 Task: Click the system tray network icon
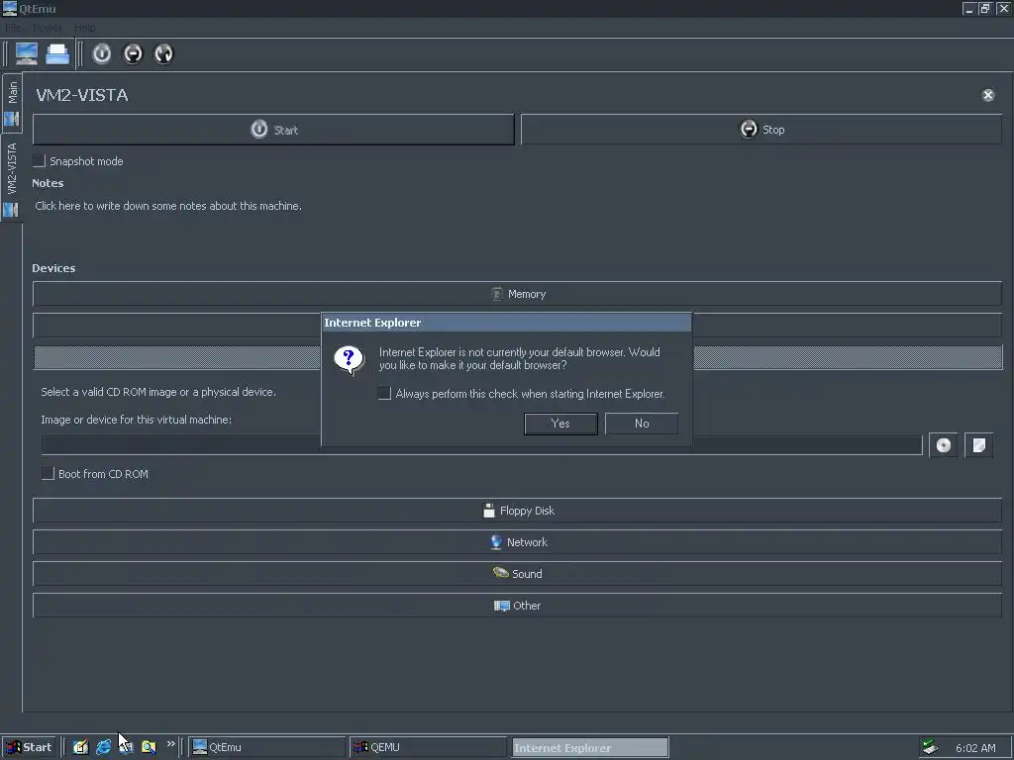pos(930,747)
